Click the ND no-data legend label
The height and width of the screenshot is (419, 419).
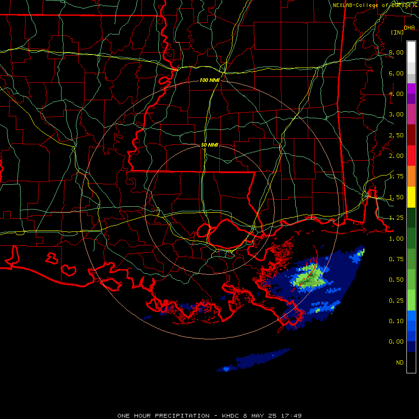[400, 363]
